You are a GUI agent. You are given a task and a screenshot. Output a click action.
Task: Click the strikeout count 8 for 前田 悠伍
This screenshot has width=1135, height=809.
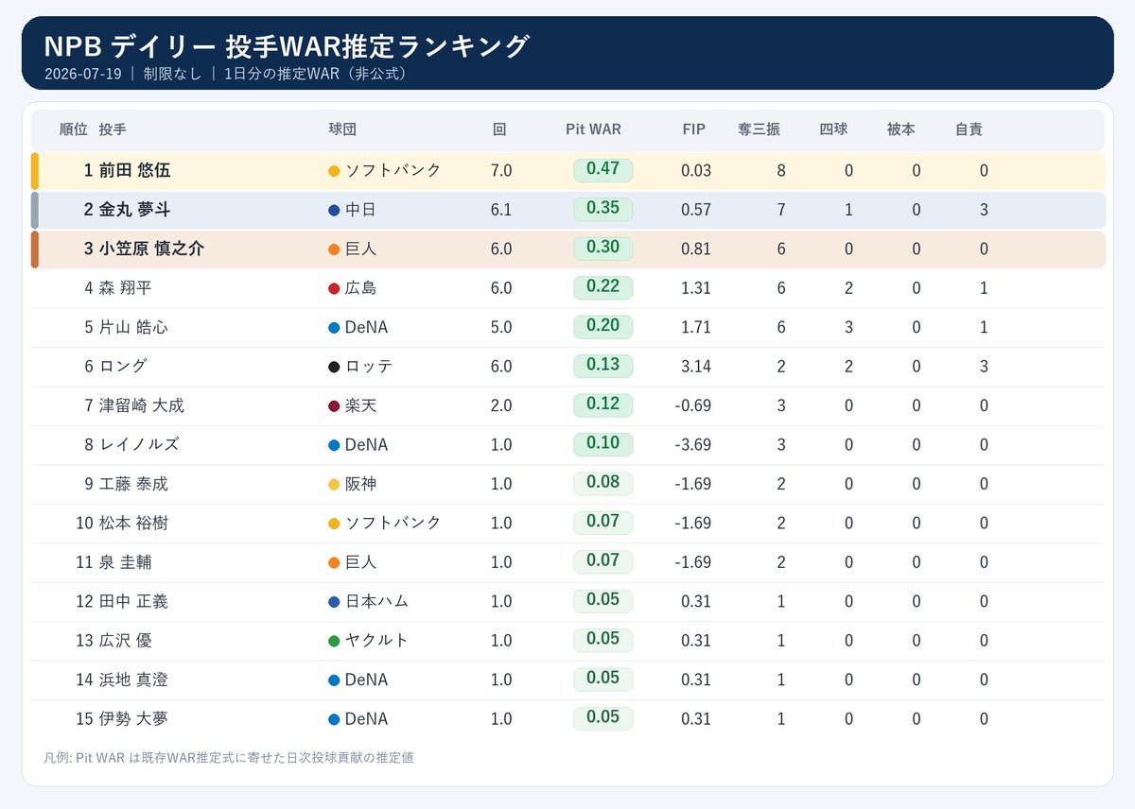[781, 171]
